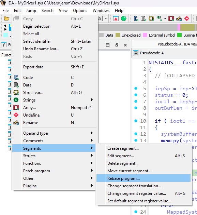Open the string type dropdown arrow in toolbar
The height and width of the screenshot is (215, 197).
[x=165, y=18]
